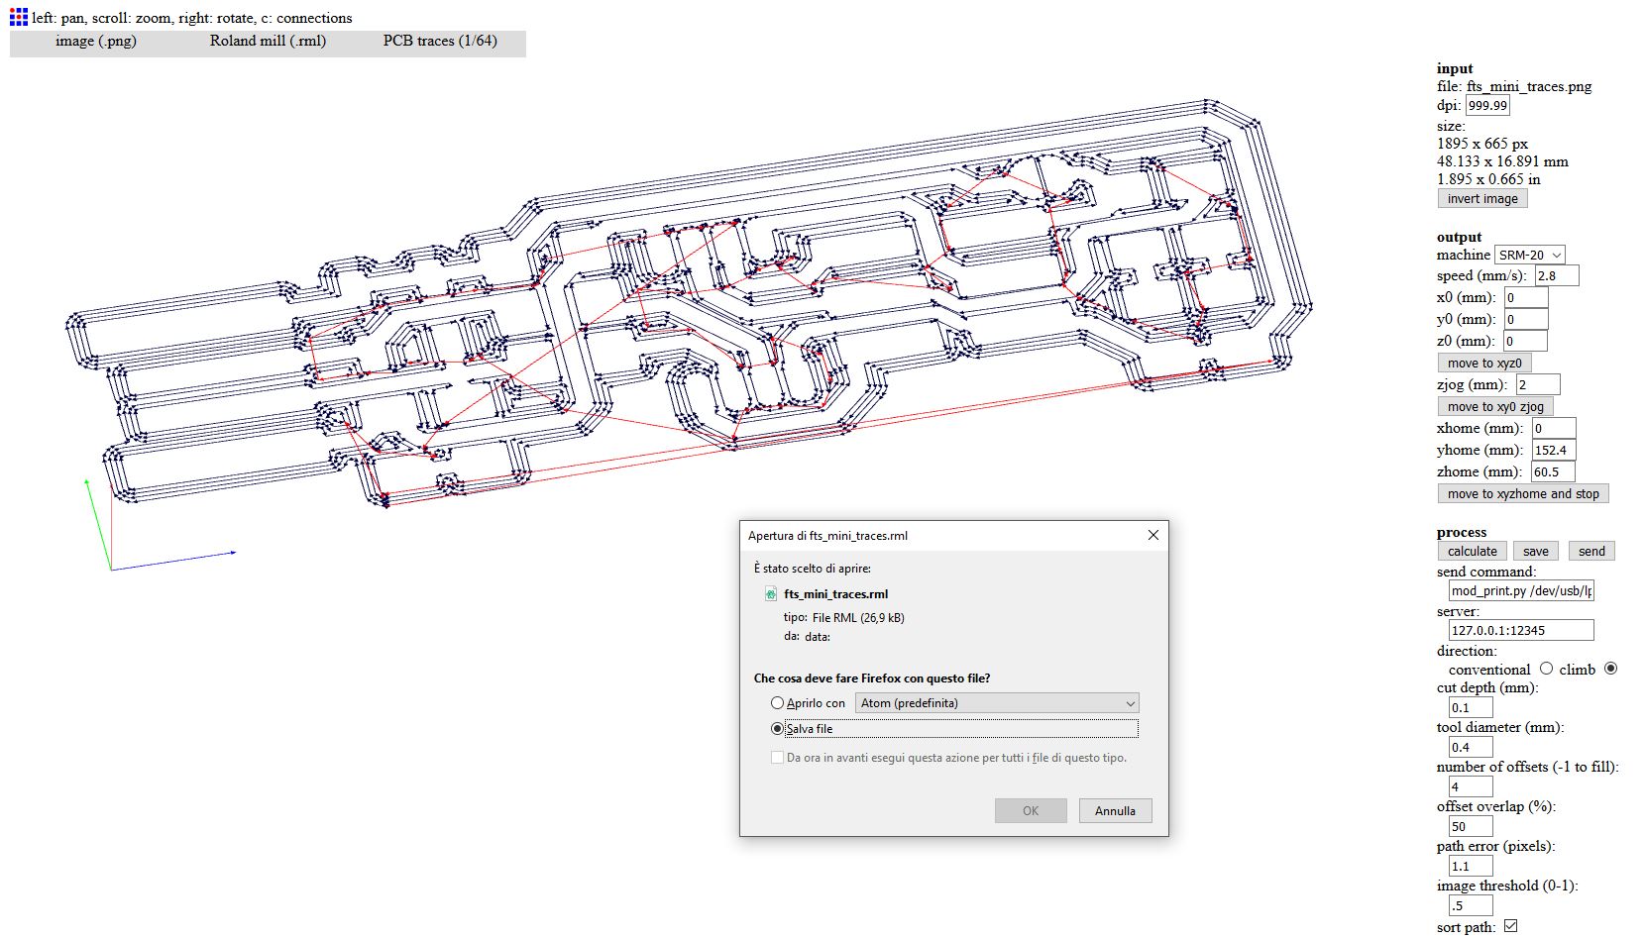
Task: Switch to the "image (.png)" tab
Action: click(x=98, y=42)
